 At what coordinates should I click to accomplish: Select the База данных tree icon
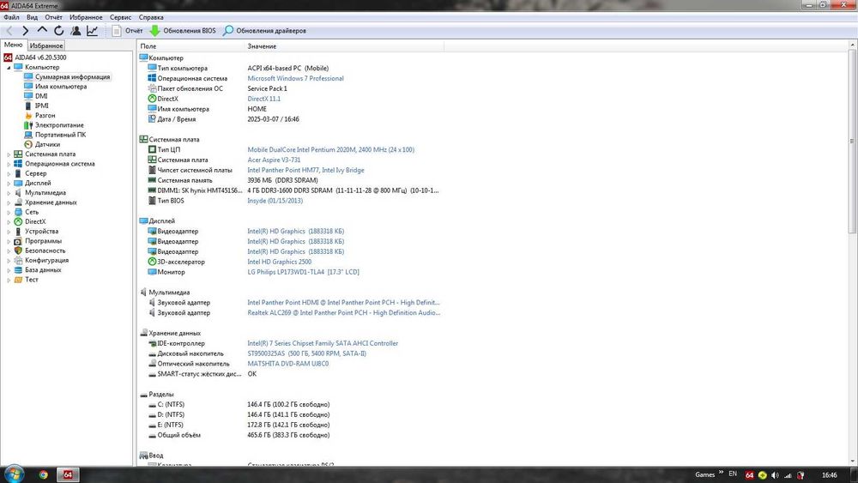point(18,269)
